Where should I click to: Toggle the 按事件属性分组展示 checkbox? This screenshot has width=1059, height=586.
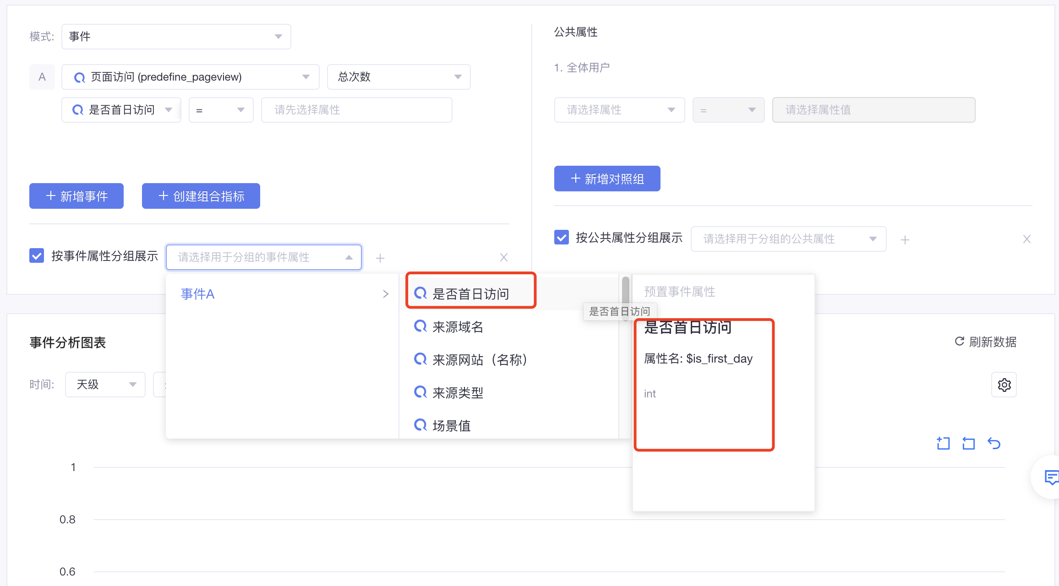click(x=37, y=256)
